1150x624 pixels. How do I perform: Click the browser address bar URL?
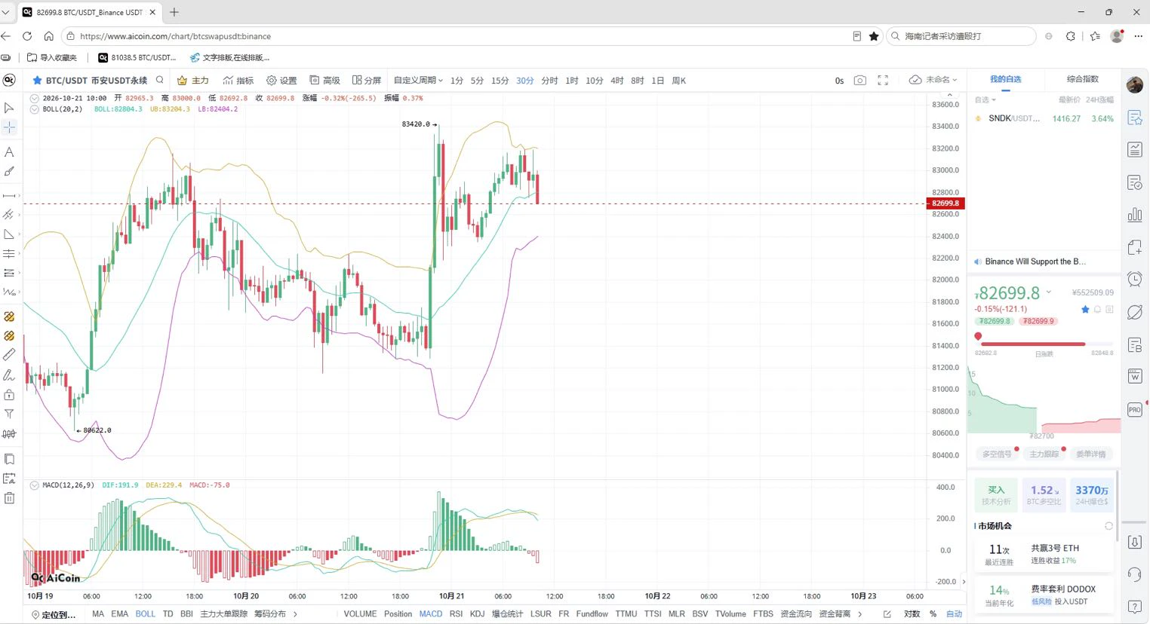(x=175, y=36)
